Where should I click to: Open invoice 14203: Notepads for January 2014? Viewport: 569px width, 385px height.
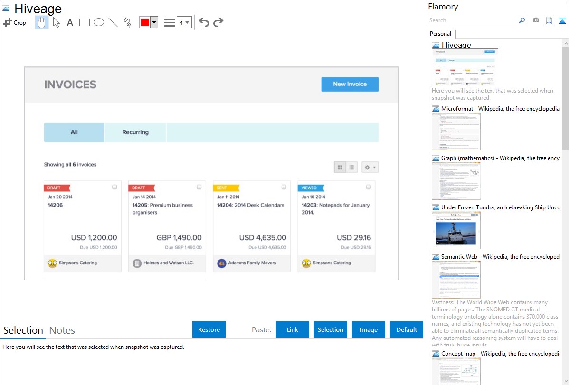click(x=336, y=209)
